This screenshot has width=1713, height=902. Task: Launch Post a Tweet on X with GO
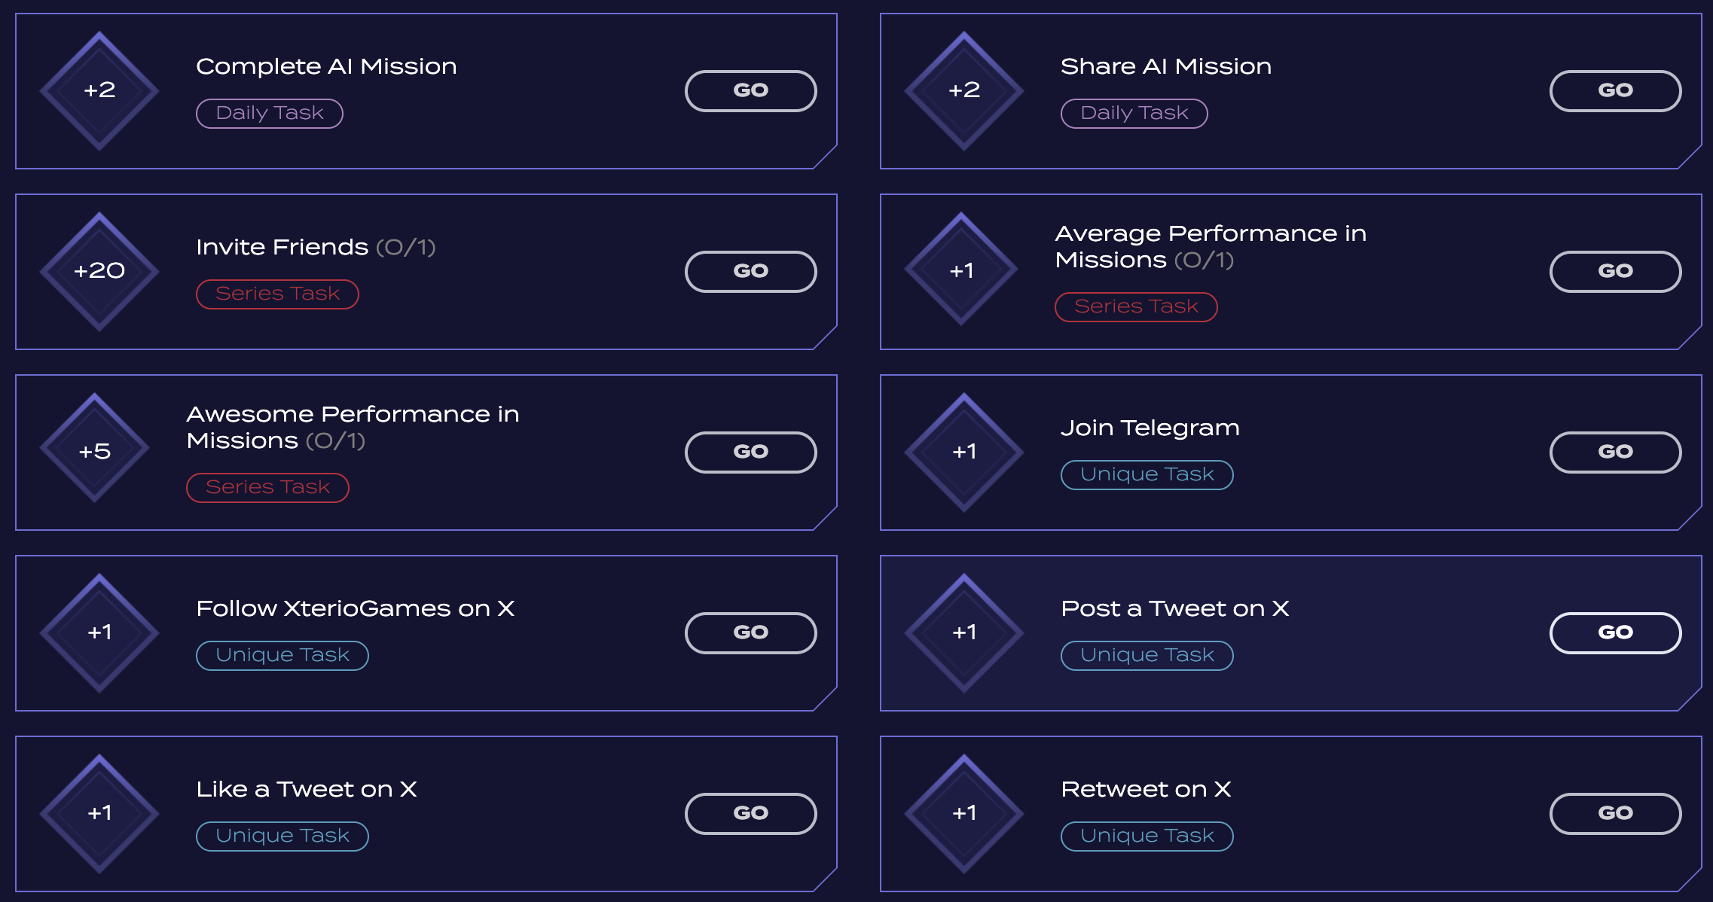(x=1615, y=632)
